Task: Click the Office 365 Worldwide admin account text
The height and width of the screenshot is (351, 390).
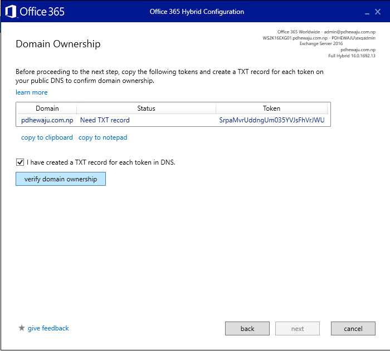Action: pos(326,32)
